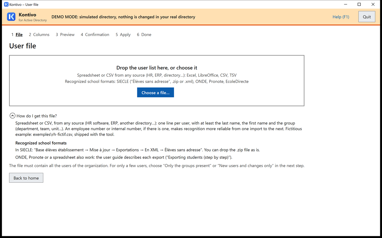Go to step 1 File
The image size is (382, 238).
[17, 35]
